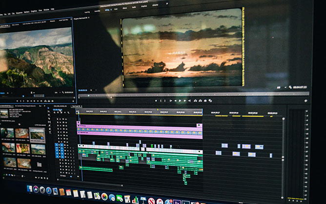This screenshot has width=326, height=204.
Task: Go to Out point in Program monitor
Action: [x=190, y=101]
